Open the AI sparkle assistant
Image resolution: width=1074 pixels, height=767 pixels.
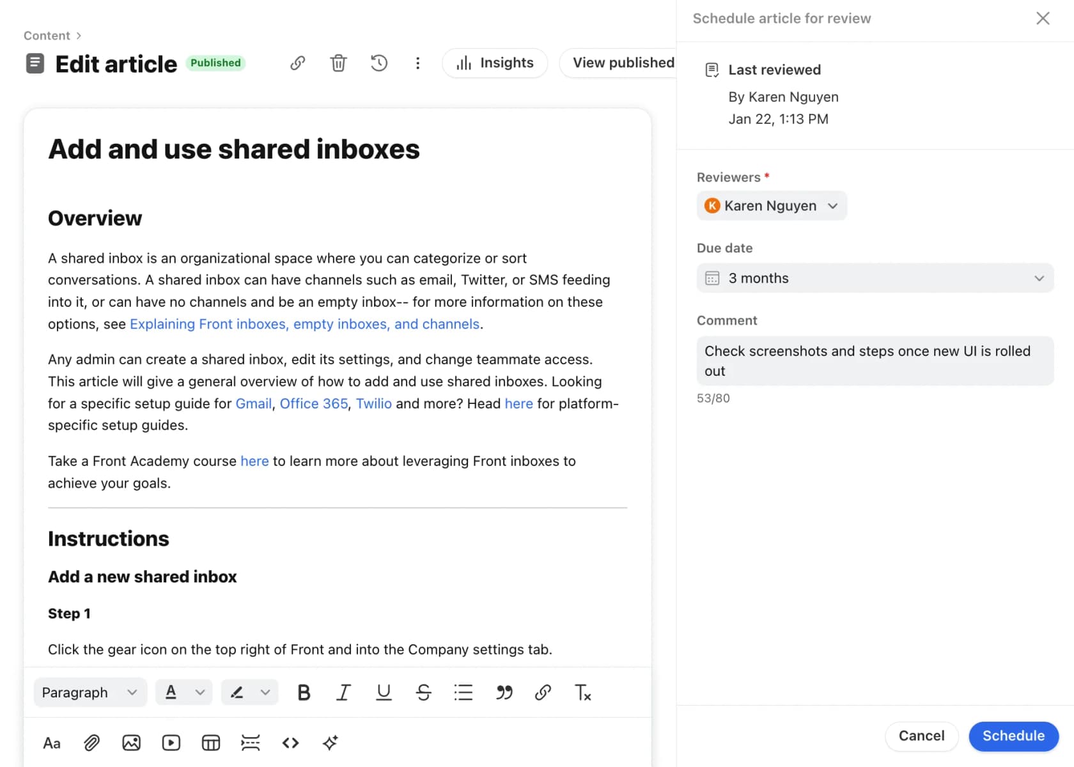pos(330,743)
